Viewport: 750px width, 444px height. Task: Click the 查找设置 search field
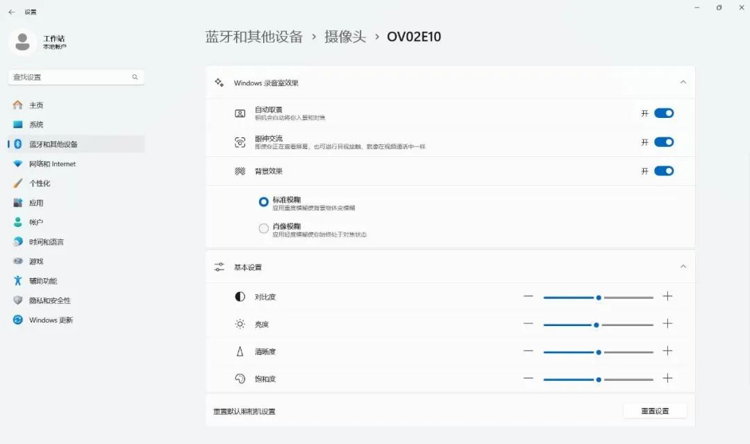[x=76, y=77]
